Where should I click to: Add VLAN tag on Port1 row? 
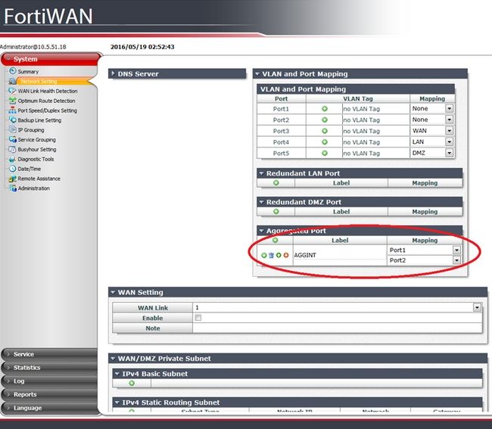pyautogui.click(x=325, y=108)
